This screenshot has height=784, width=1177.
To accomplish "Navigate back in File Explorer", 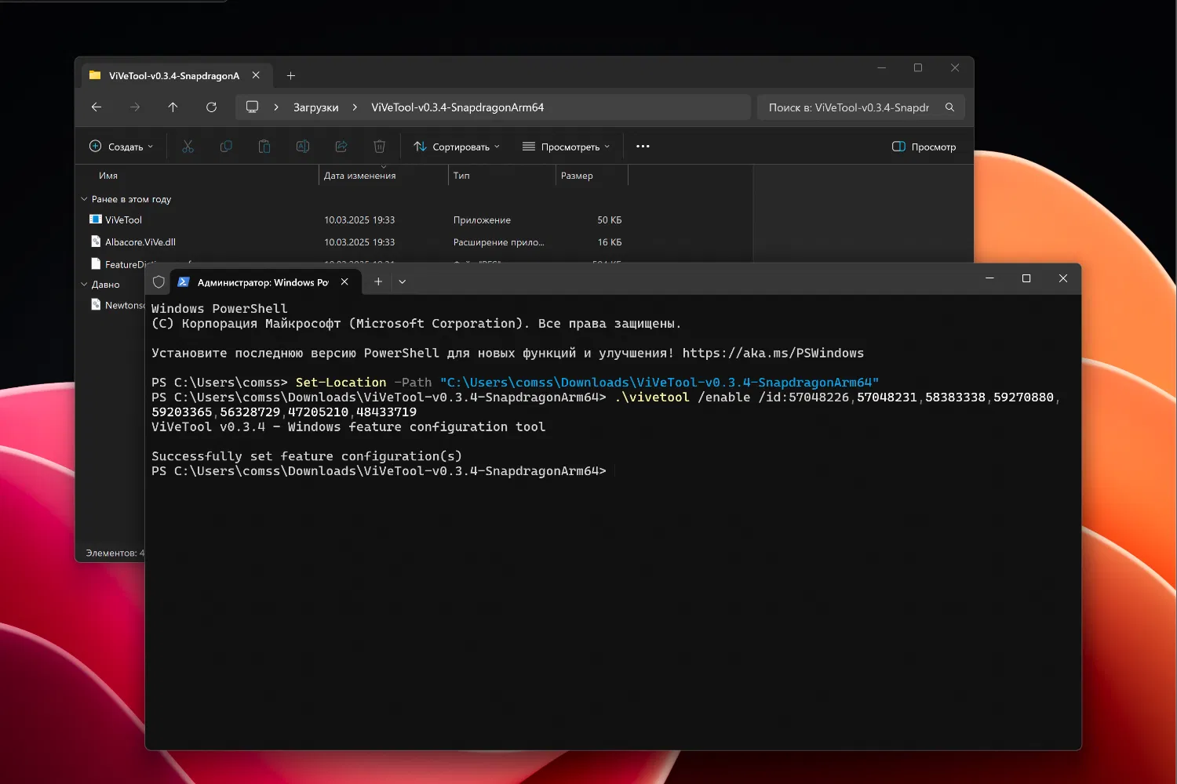I will point(97,107).
